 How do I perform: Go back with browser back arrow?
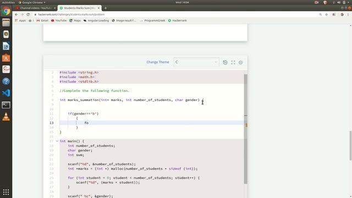16,14
